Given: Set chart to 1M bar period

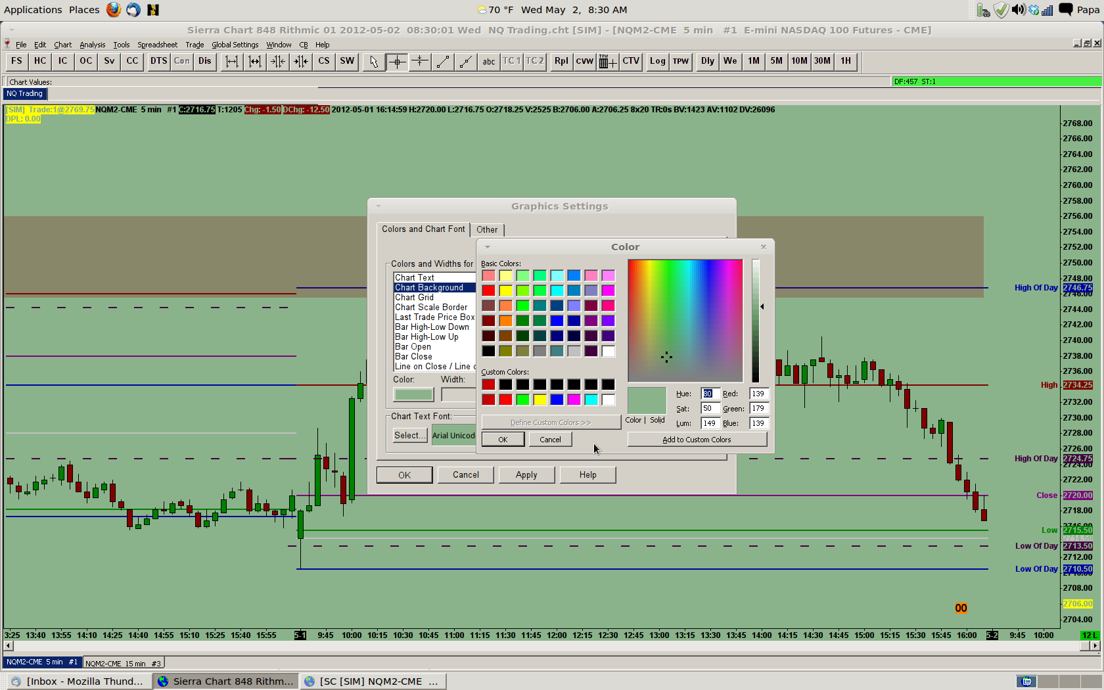Looking at the screenshot, I should pyautogui.click(x=754, y=61).
